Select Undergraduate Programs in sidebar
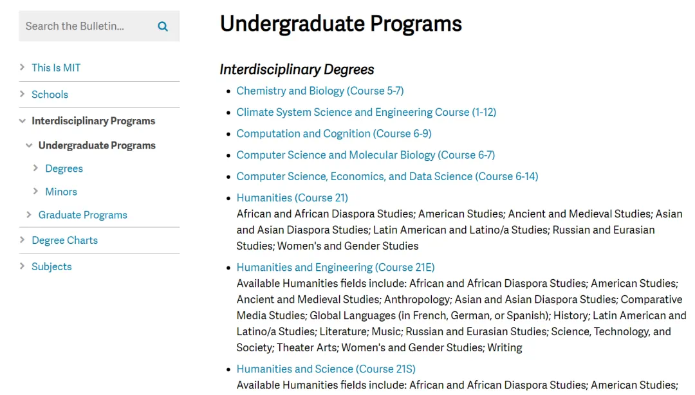The height and width of the screenshot is (395, 695). click(x=97, y=145)
